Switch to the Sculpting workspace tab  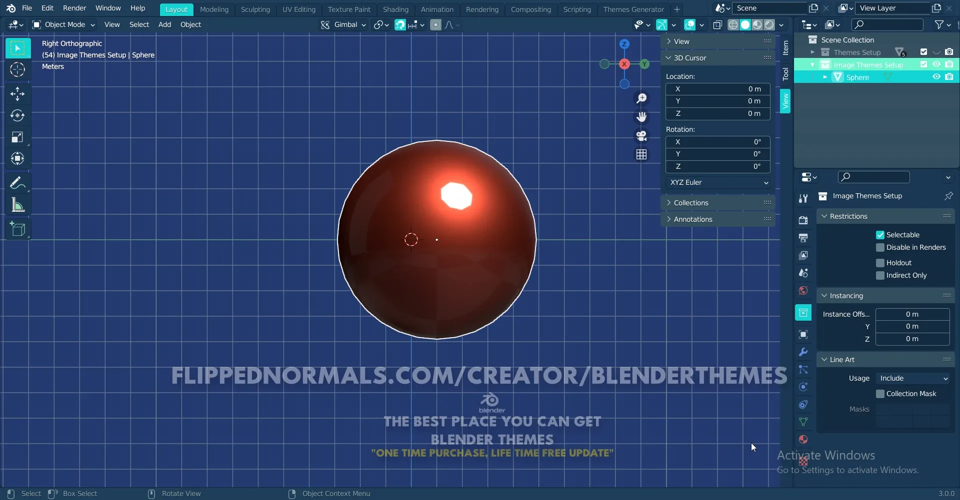pyautogui.click(x=255, y=9)
